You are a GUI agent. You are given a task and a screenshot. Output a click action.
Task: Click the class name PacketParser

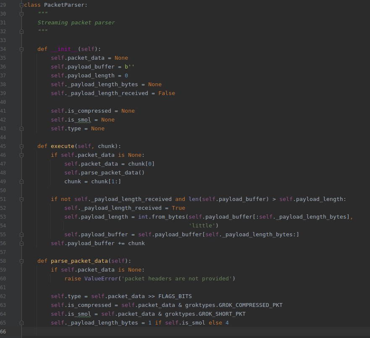(x=64, y=5)
